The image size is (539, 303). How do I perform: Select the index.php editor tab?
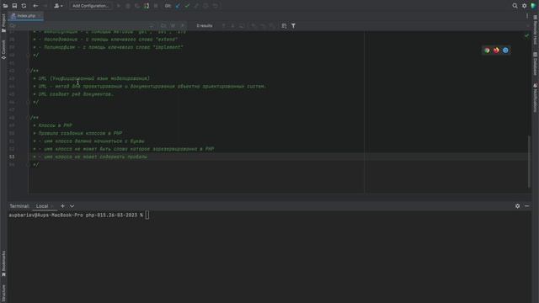click(x=26, y=16)
